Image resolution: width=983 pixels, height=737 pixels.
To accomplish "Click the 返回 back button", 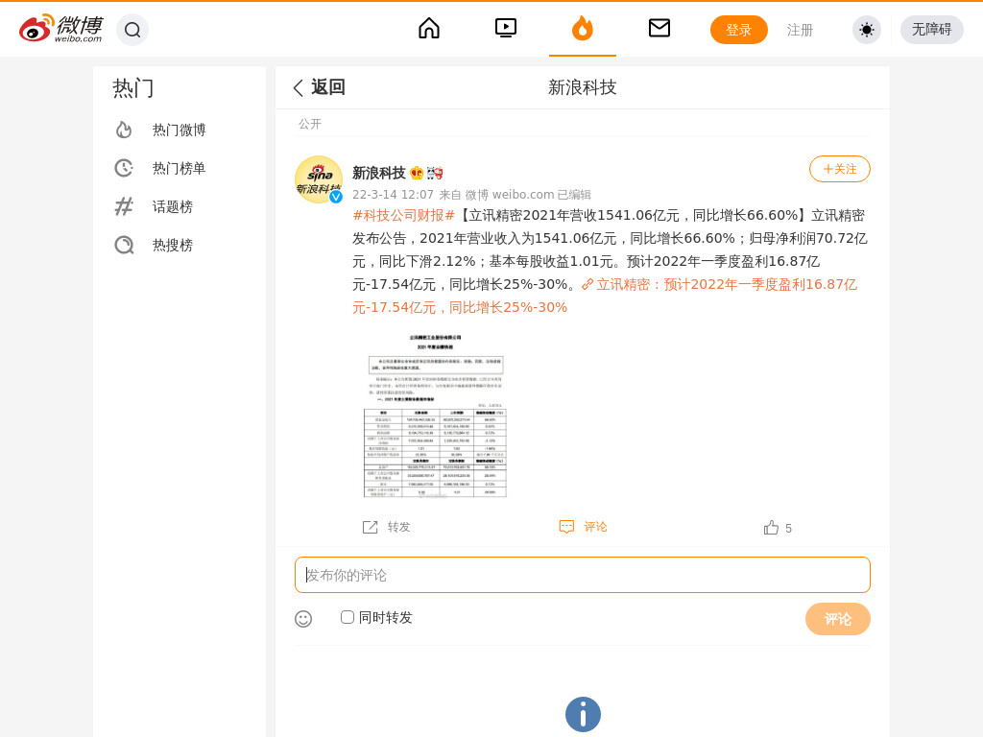I will click(x=319, y=87).
